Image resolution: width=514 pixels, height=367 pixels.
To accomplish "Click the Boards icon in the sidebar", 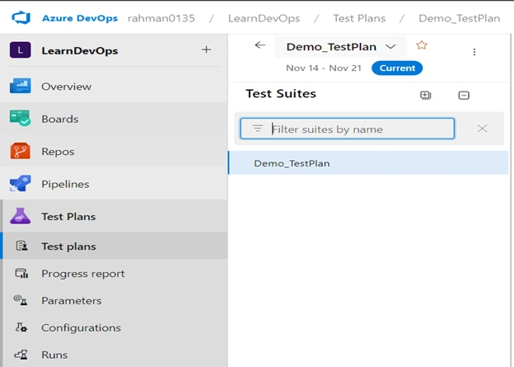I will (21, 118).
